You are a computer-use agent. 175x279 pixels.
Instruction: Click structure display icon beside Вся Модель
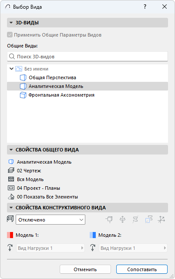point(11,179)
